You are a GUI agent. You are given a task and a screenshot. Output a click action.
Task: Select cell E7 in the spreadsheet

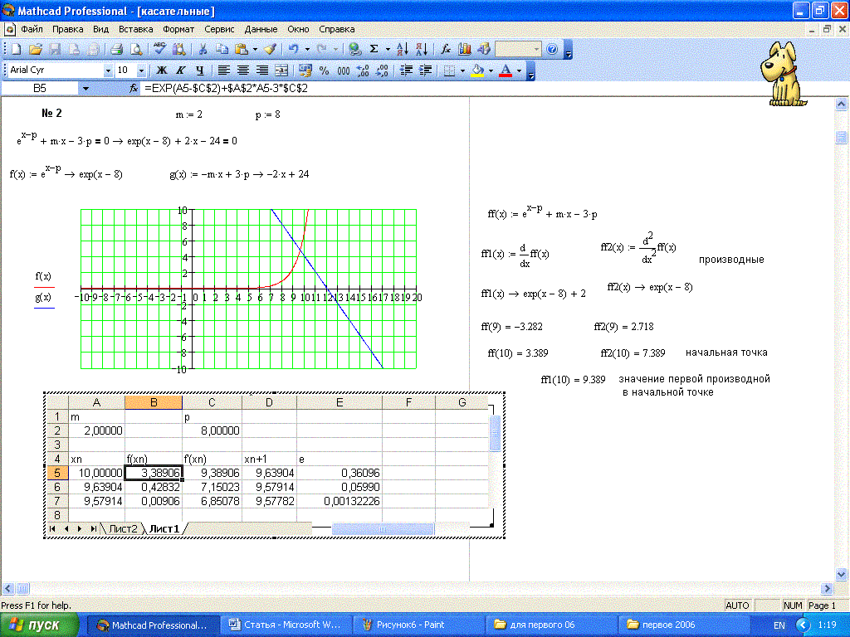point(339,501)
